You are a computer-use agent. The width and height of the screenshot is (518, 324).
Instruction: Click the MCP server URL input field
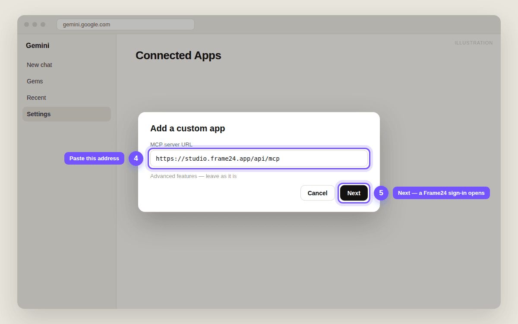259,159
